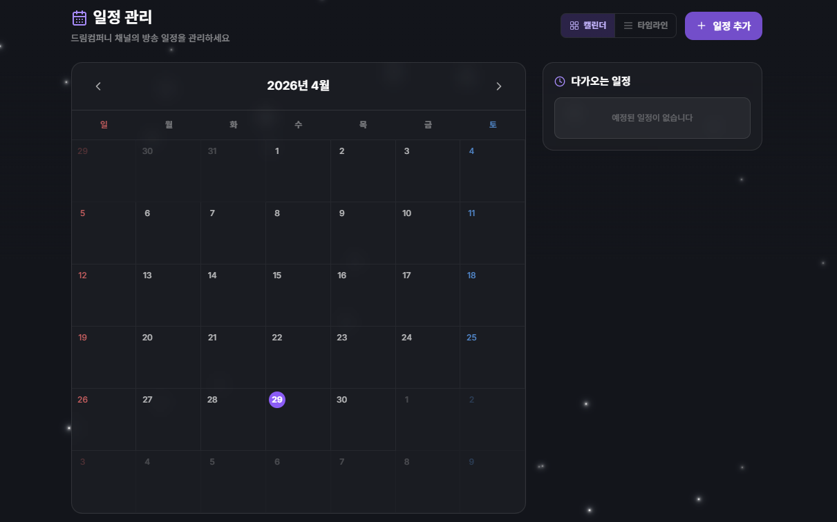
Task: Click the 2026년 4월 month title
Action: 299,86
